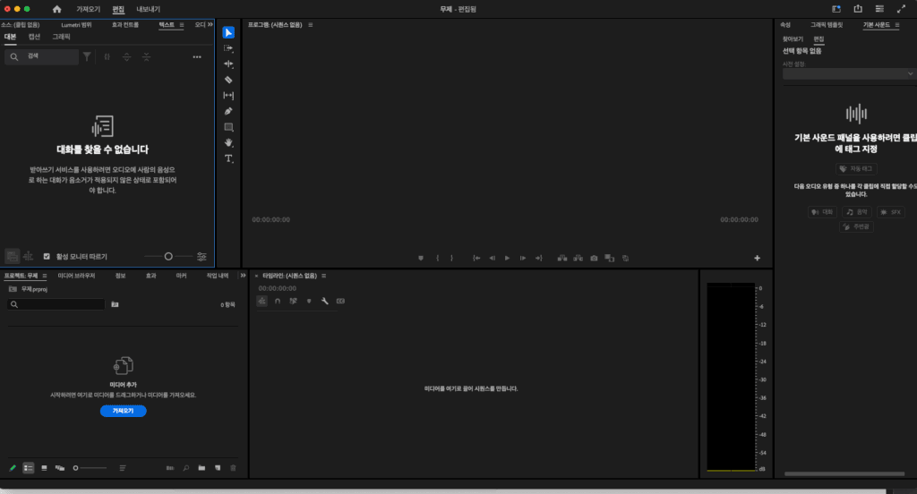Click the Comparison View icon
The image size is (917, 494).
(x=609, y=258)
